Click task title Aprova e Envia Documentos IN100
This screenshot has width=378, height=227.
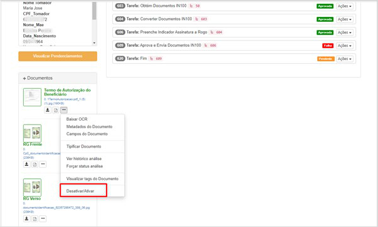tap(171, 45)
